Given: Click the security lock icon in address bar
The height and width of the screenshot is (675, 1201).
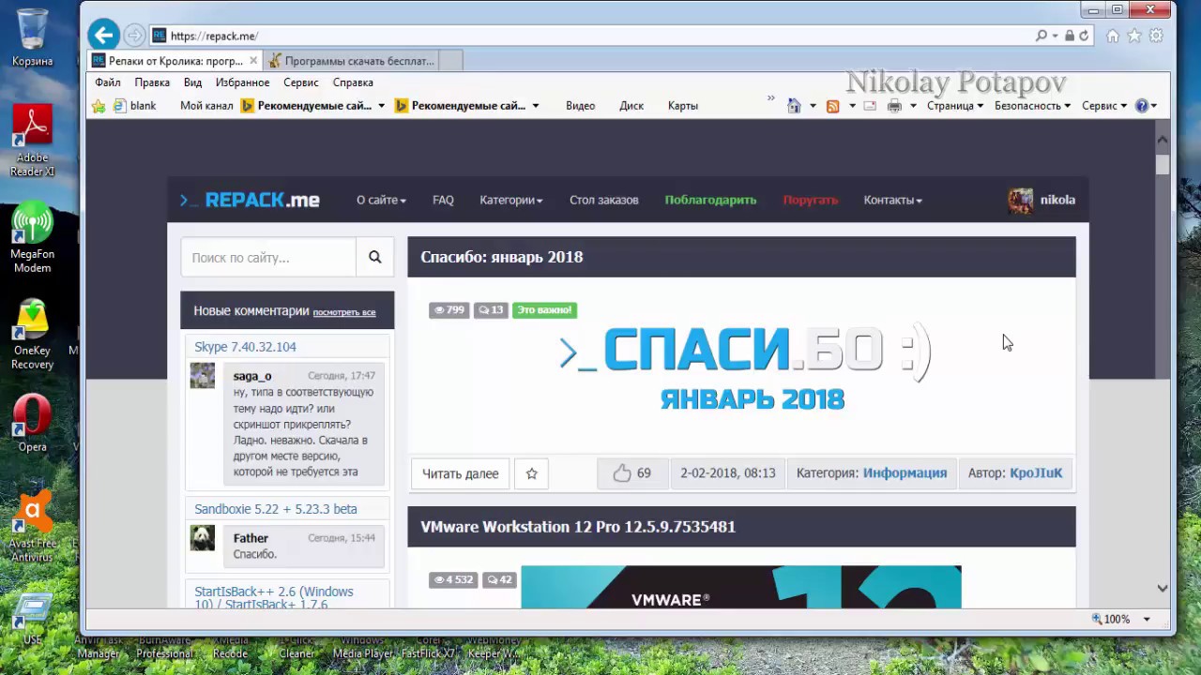Looking at the screenshot, I should 1070,36.
